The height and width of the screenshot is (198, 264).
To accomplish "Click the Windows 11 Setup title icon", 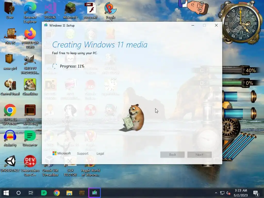I will (x=46, y=25).
